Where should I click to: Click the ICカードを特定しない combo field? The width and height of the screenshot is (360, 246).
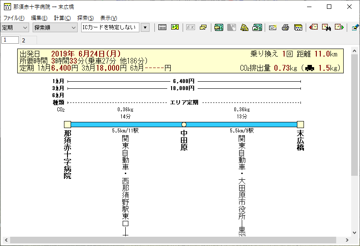coord(110,27)
